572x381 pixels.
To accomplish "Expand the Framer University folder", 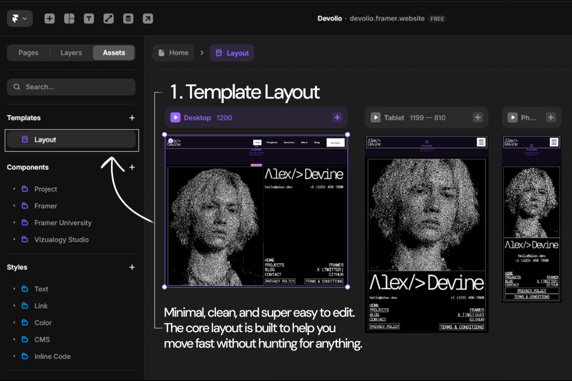I will tap(14, 223).
